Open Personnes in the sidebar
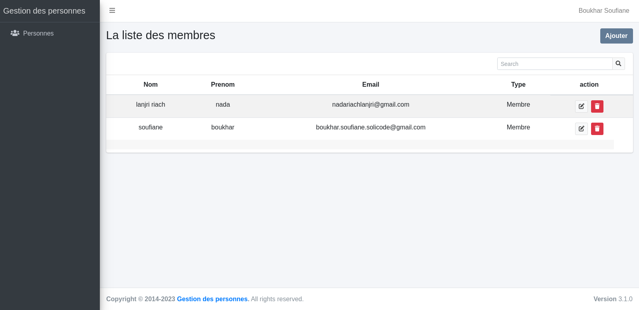639x310 pixels. click(x=38, y=33)
